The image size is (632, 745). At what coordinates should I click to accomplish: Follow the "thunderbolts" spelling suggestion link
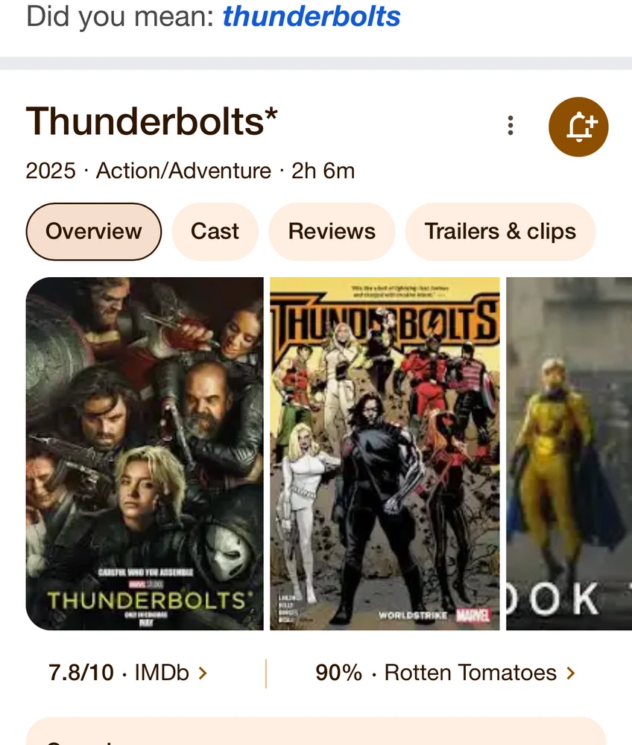pyautogui.click(x=312, y=16)
